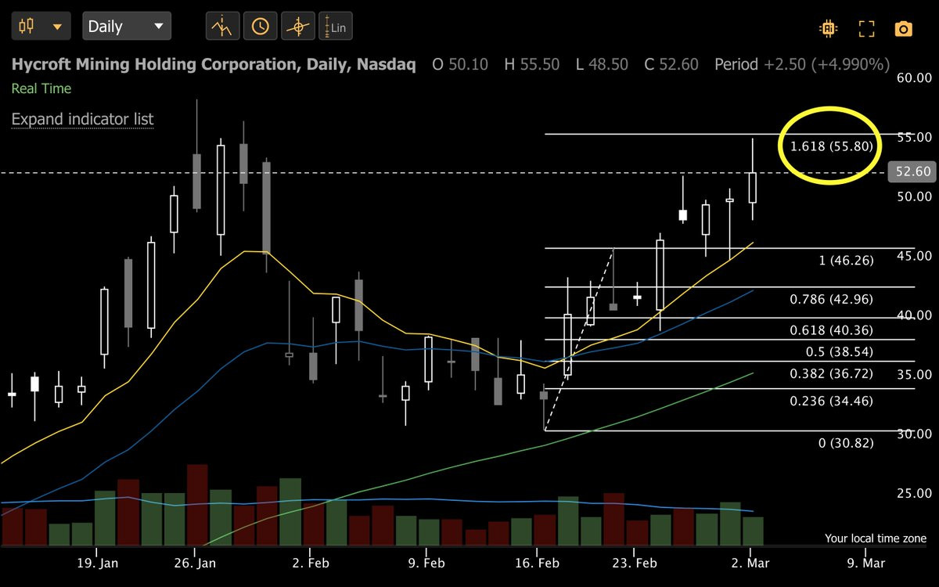Click the C 52.60 close value

[671, 64]
